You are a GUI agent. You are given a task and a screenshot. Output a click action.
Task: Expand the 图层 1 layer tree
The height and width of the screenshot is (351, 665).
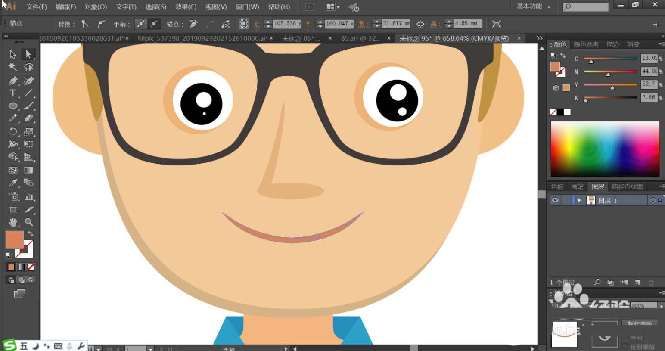[579, 200]
